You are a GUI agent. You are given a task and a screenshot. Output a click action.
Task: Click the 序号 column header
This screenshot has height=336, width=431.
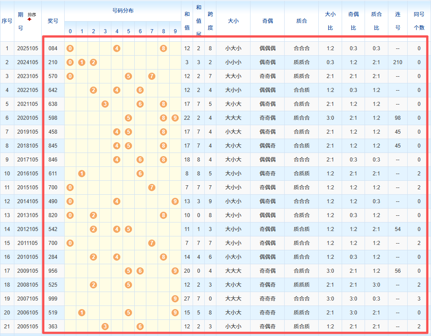click(x=7, y=21)
